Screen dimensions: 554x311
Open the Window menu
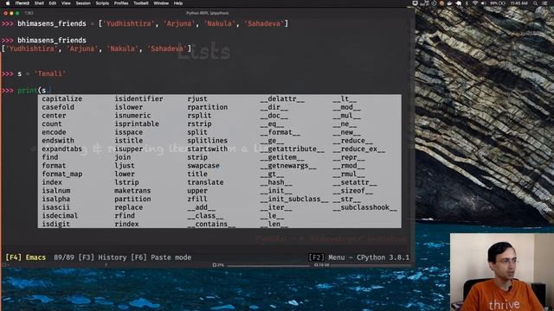click(x=161, y=3)
